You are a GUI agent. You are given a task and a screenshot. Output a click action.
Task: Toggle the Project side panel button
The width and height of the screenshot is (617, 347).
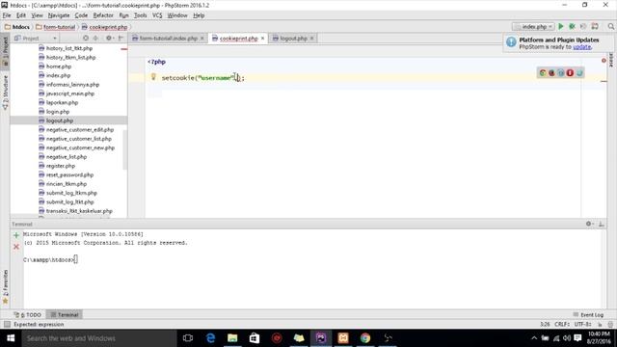tap(5, 51)
